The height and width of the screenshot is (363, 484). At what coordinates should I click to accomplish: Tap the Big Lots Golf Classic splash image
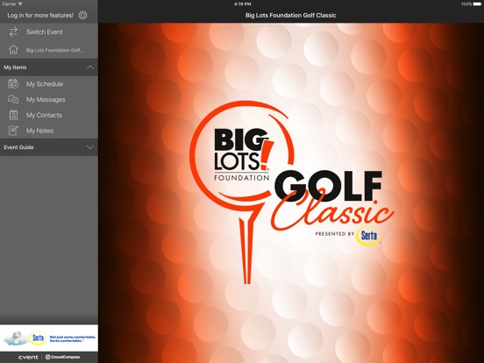pos(291,193)
